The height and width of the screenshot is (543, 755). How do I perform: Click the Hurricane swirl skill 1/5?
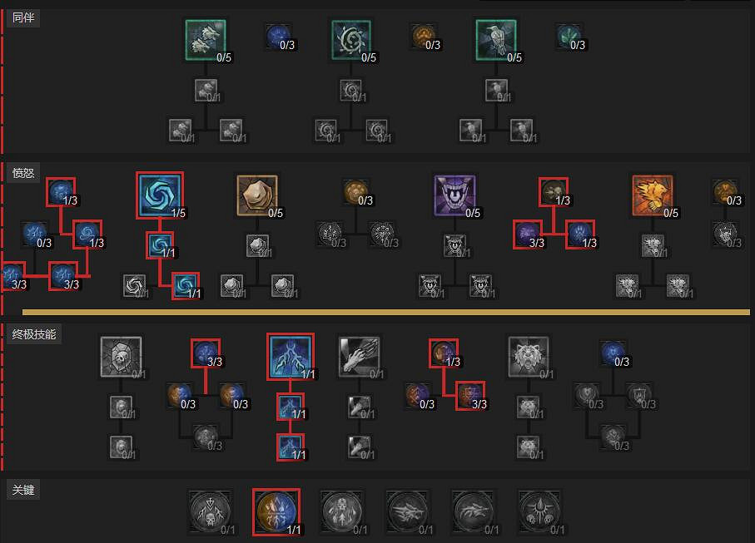click(x=160, y=195)
